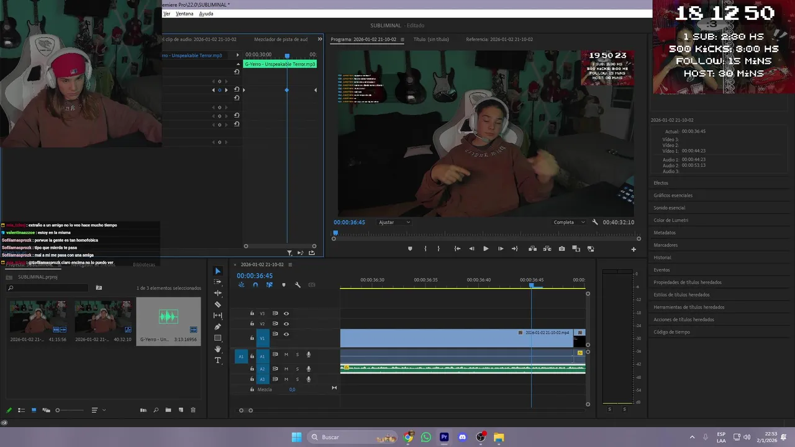Hide video track V3 with eye icon
The height and width of the screenshot is (447, 795).
point(286,314)
